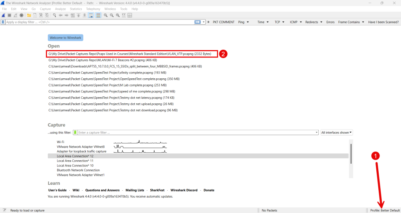Open the Statistics menu
This screenshot has height=213, width=401.
tap(76, 9)
